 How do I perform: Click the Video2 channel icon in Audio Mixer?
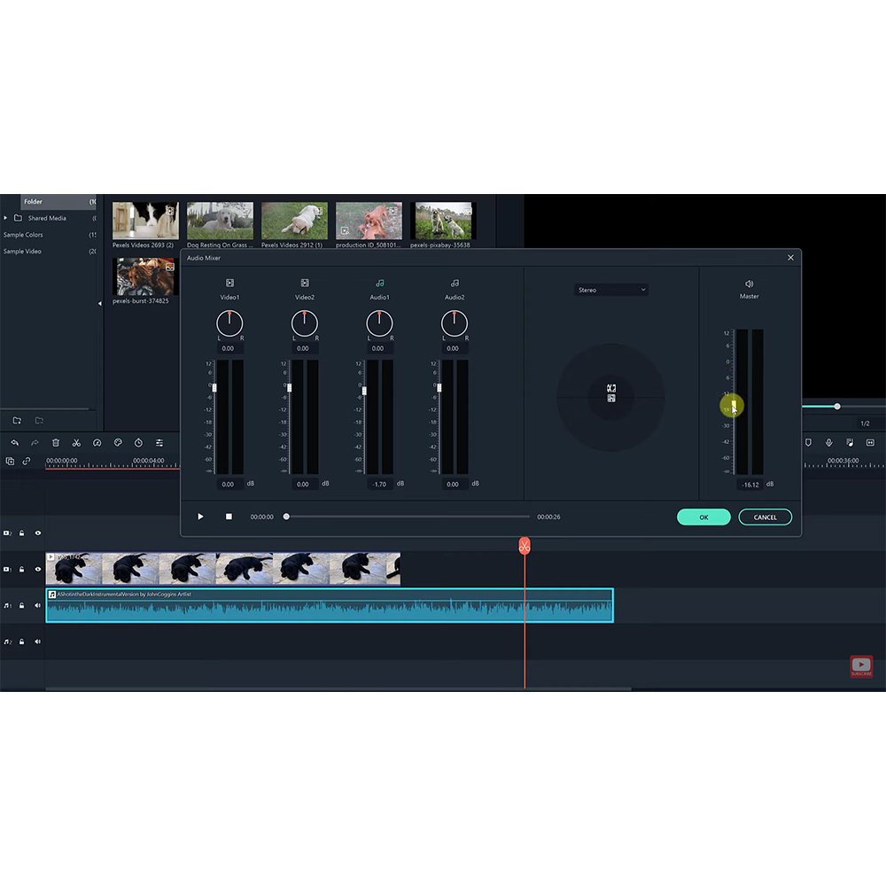[305, 284]
